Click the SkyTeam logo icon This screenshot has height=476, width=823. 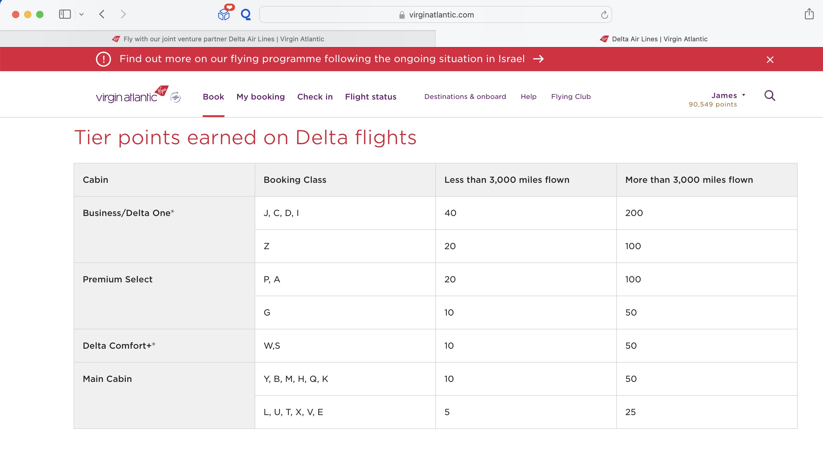[x=175, y=97]
